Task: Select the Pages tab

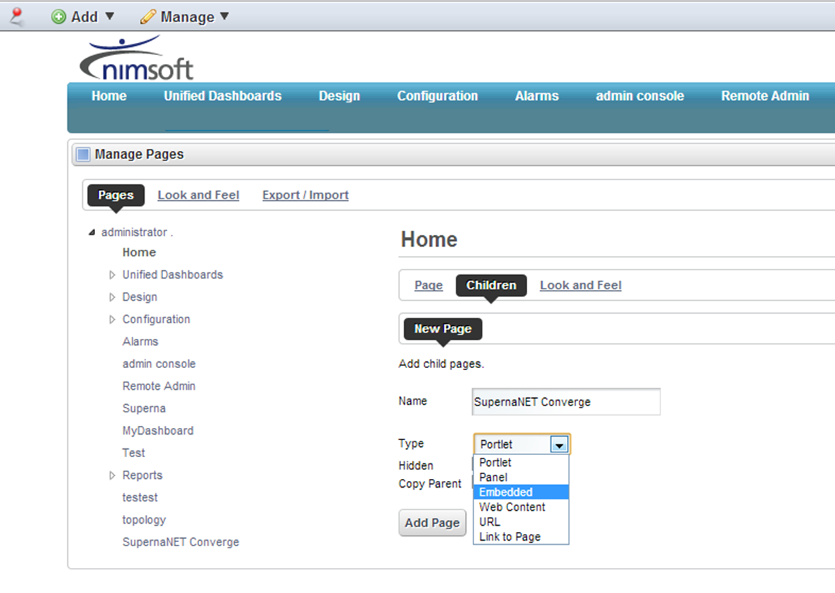Action: 116,196
